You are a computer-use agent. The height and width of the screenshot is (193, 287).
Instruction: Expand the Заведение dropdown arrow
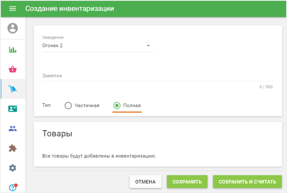tap(148, 46)
